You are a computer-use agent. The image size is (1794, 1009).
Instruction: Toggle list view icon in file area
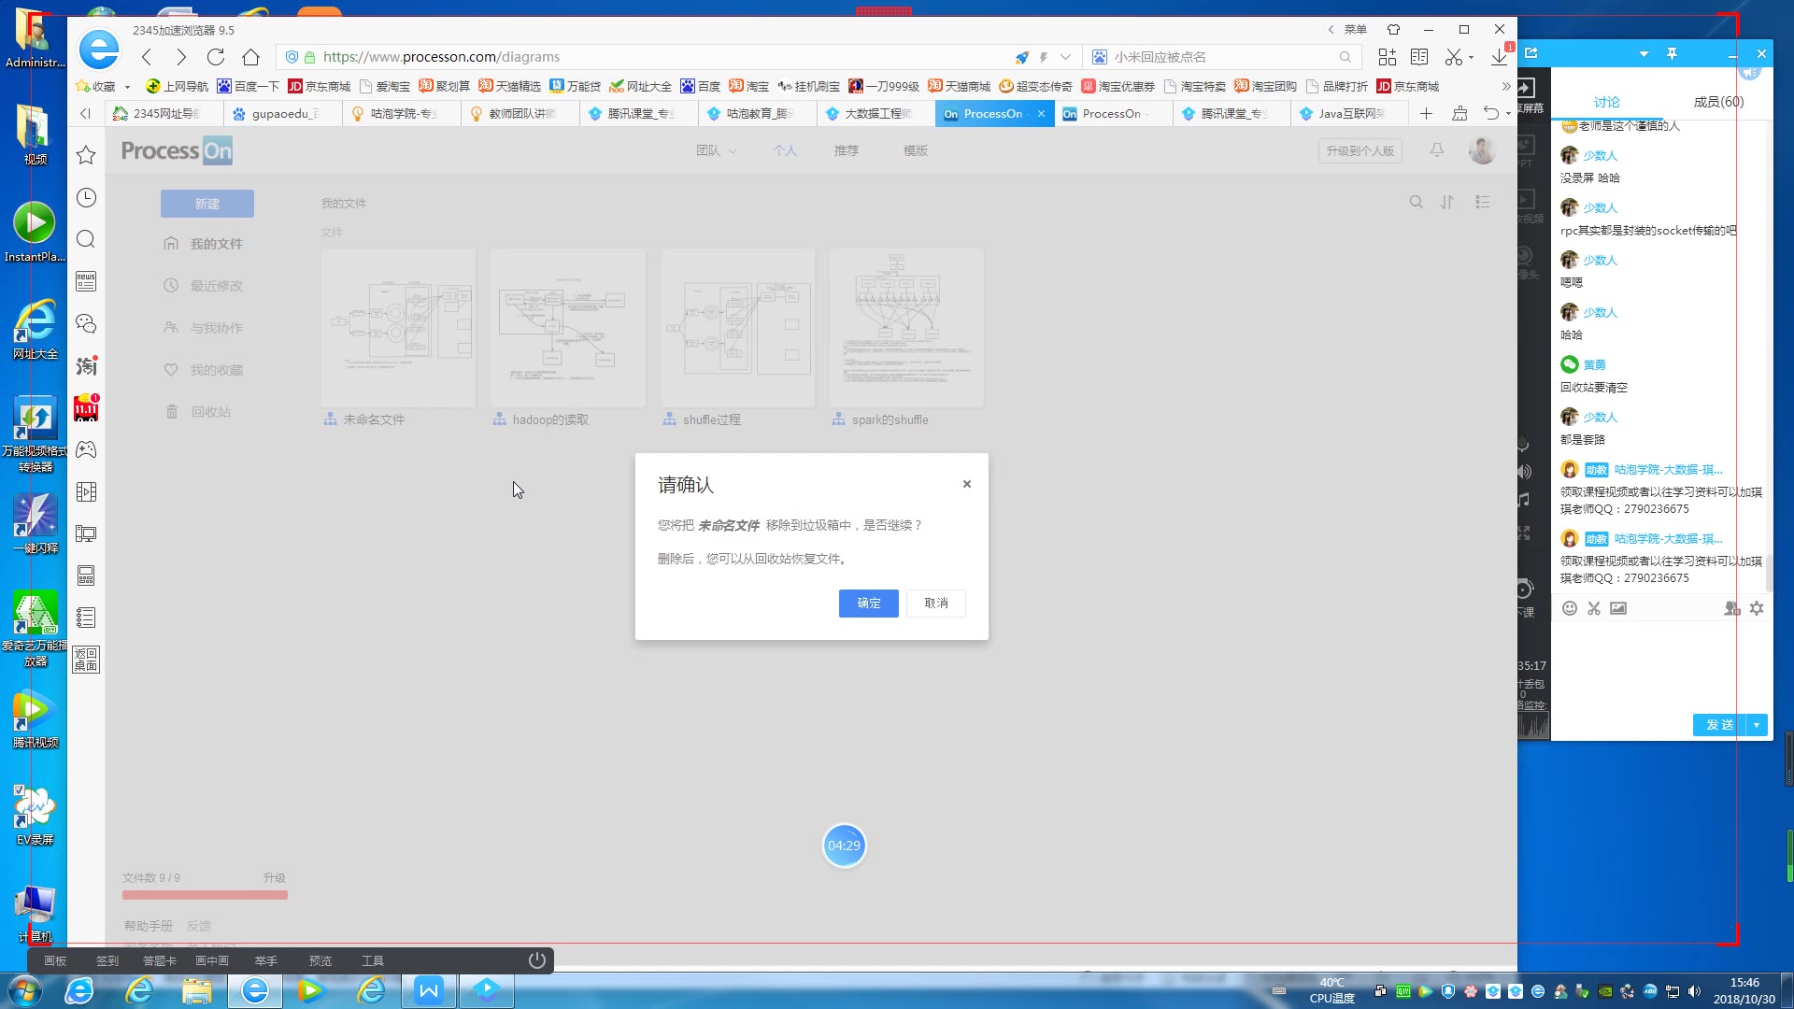click(1483, 202)
